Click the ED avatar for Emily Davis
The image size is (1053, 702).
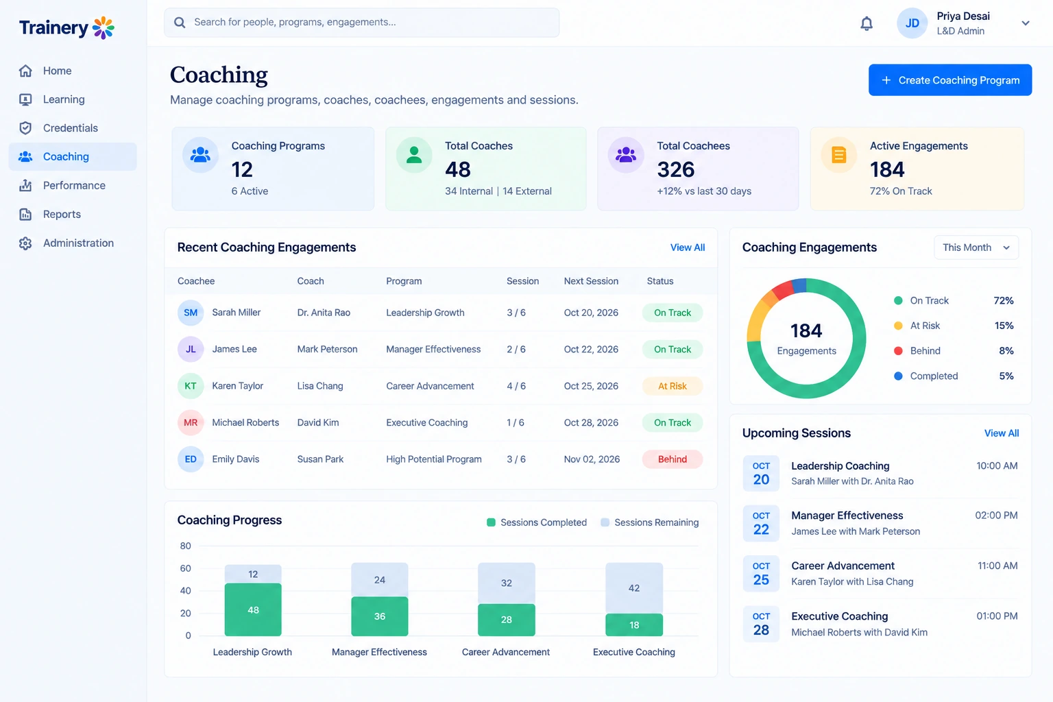click(191, 459)
